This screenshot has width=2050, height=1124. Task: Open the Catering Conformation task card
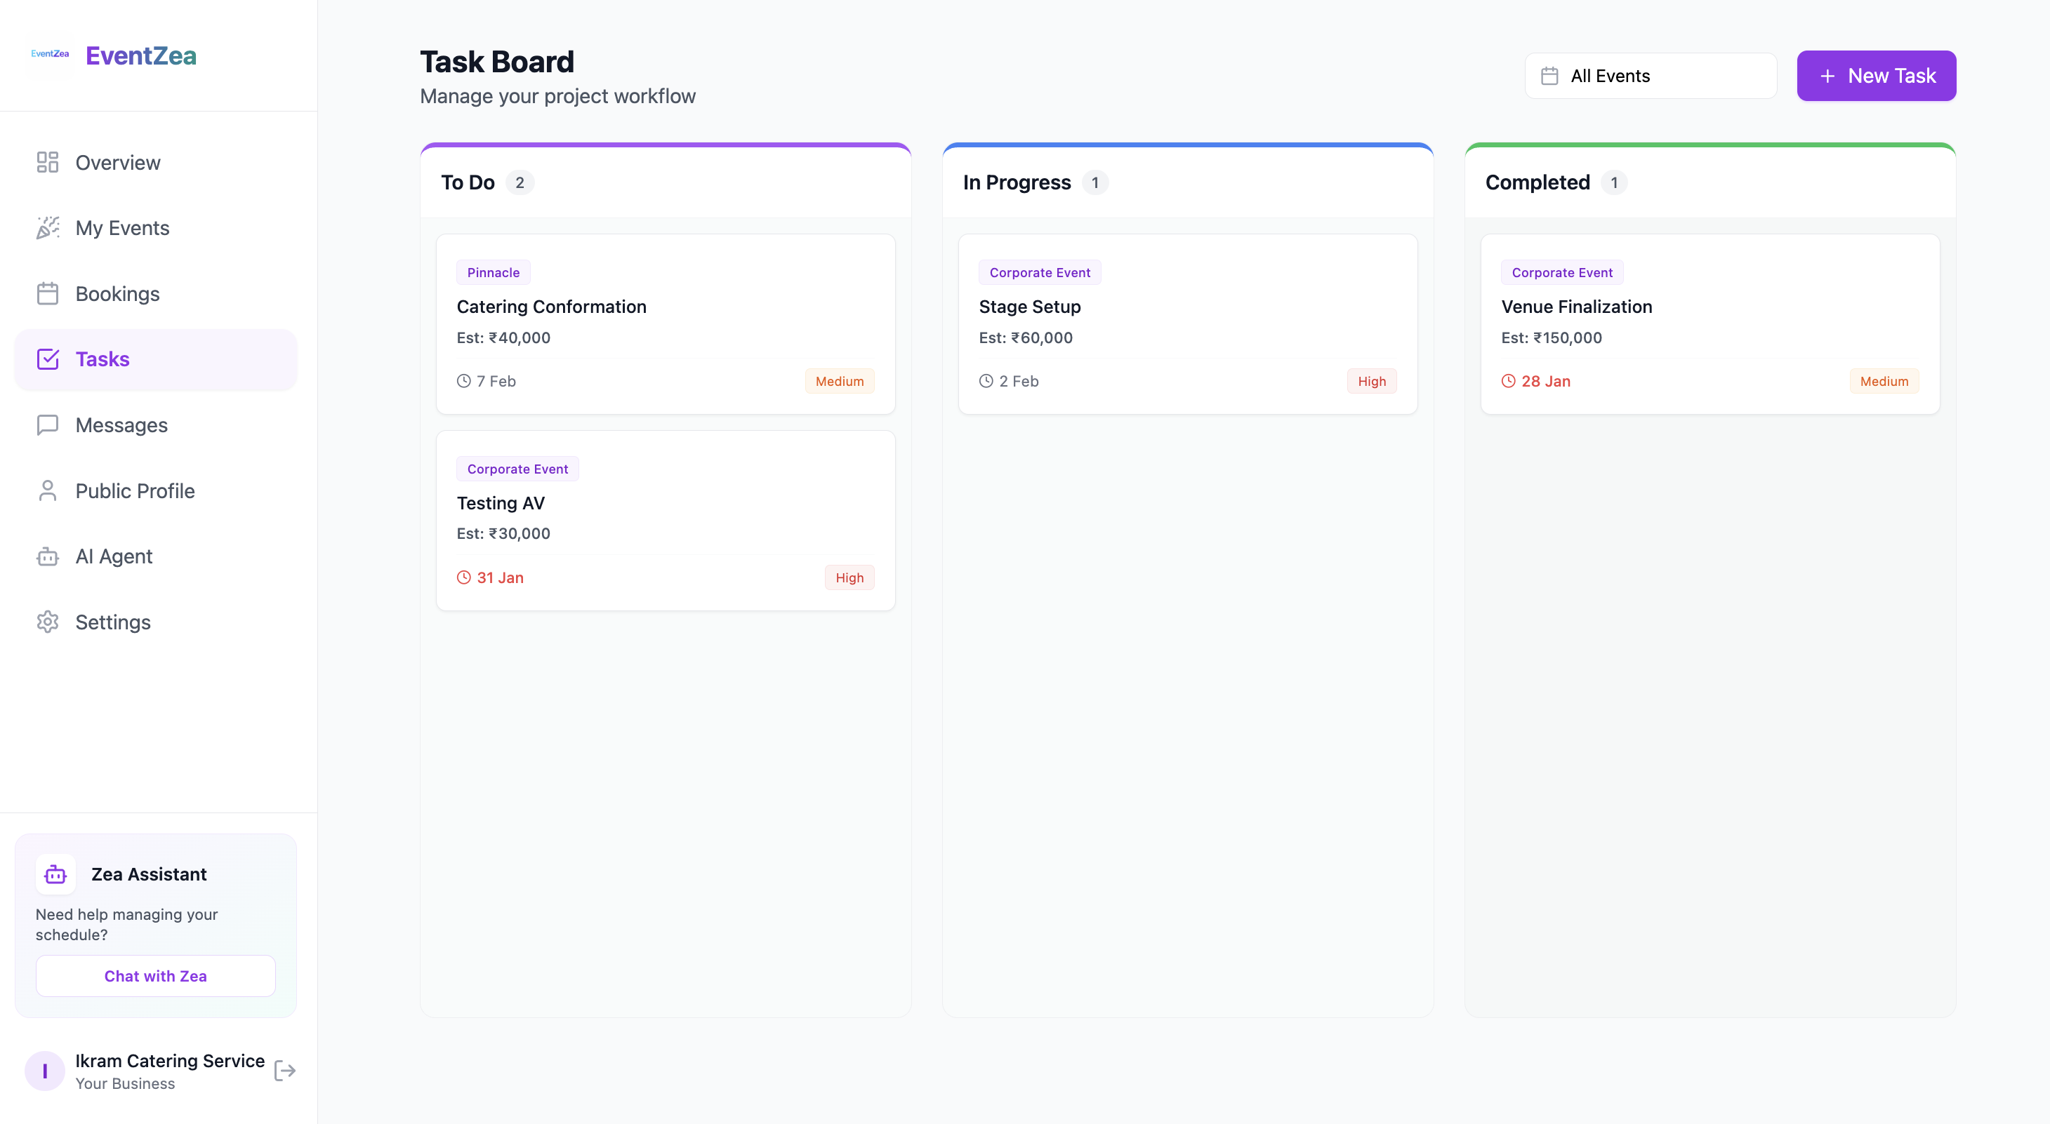tap(666, 323)
